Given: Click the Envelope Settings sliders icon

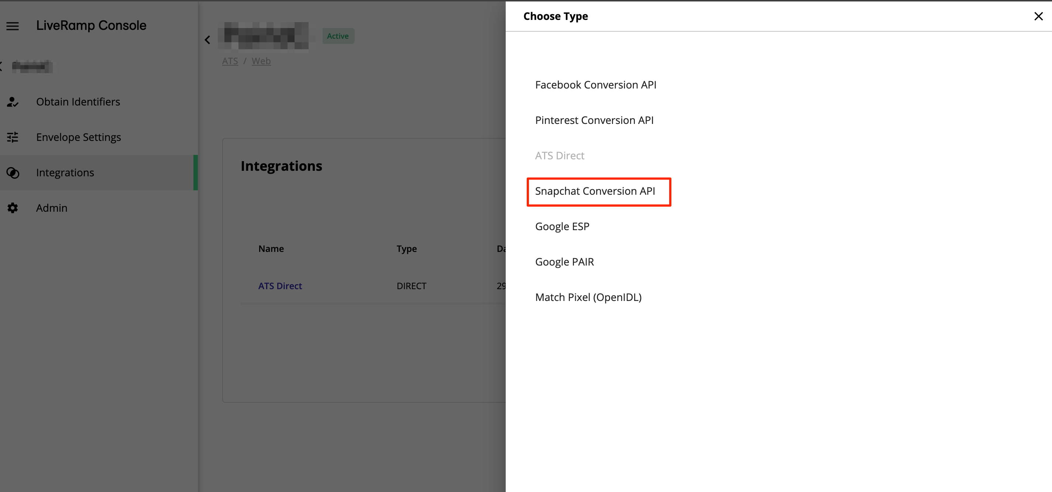Looking at the screenshot, I should [13, 137].
